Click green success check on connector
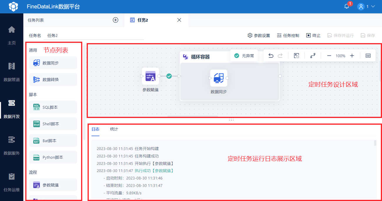Viewport: 382px width, 201px height. (169, 76)
